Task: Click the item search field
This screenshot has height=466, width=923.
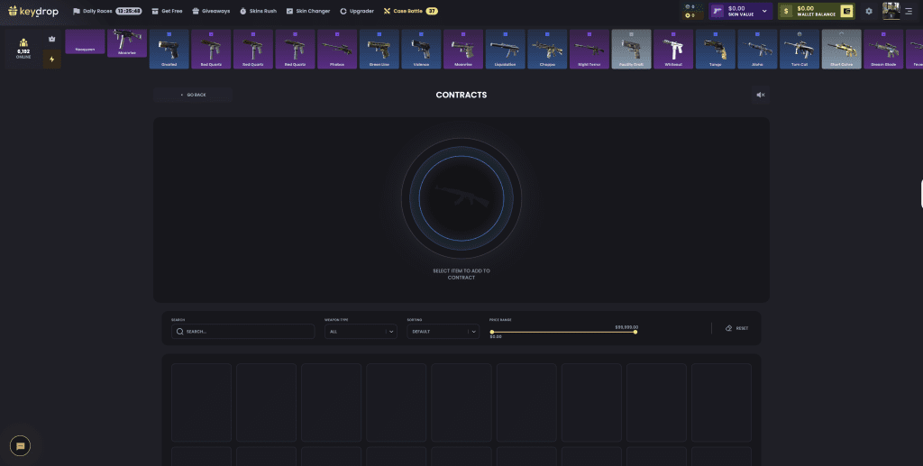Action: coord(243,332)
